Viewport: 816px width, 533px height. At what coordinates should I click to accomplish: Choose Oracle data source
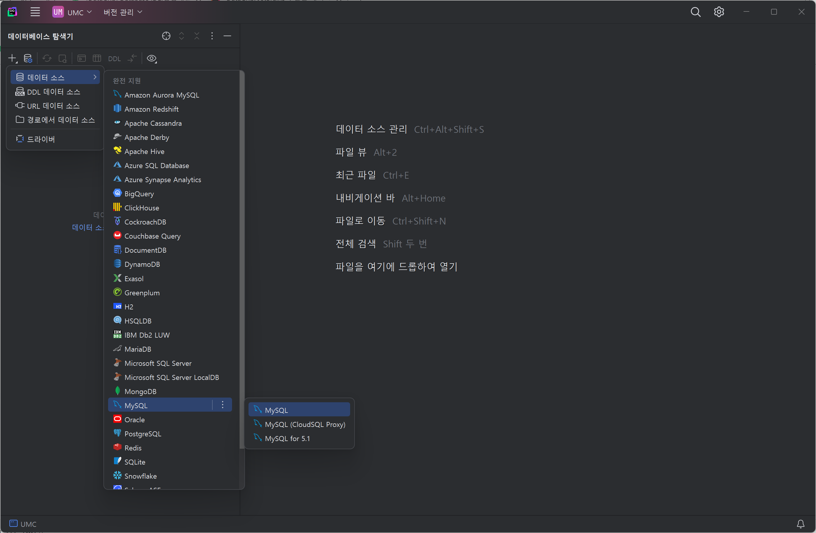tap(170, 419)
